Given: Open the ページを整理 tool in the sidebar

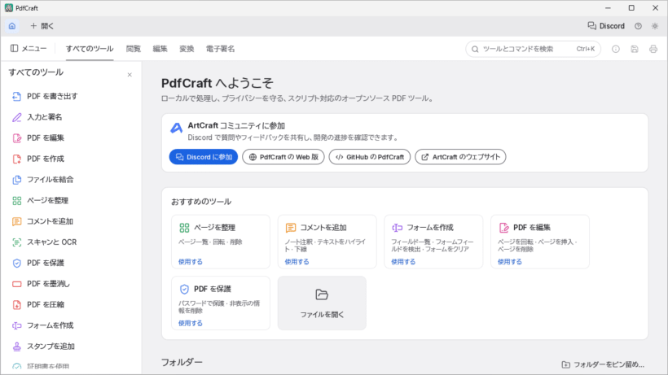Looking at the screenshot, I should click(x=71, y=200).
